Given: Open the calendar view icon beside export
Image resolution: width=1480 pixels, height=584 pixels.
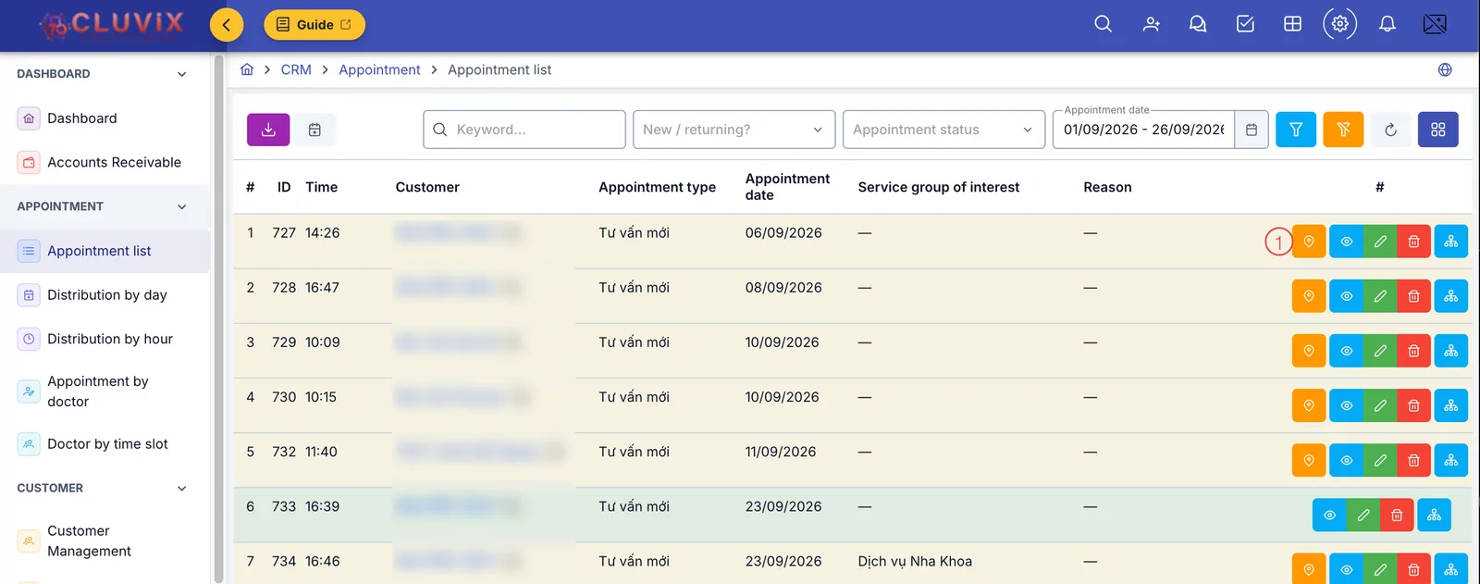Looking at the screenshot, I should click(314, 130).
